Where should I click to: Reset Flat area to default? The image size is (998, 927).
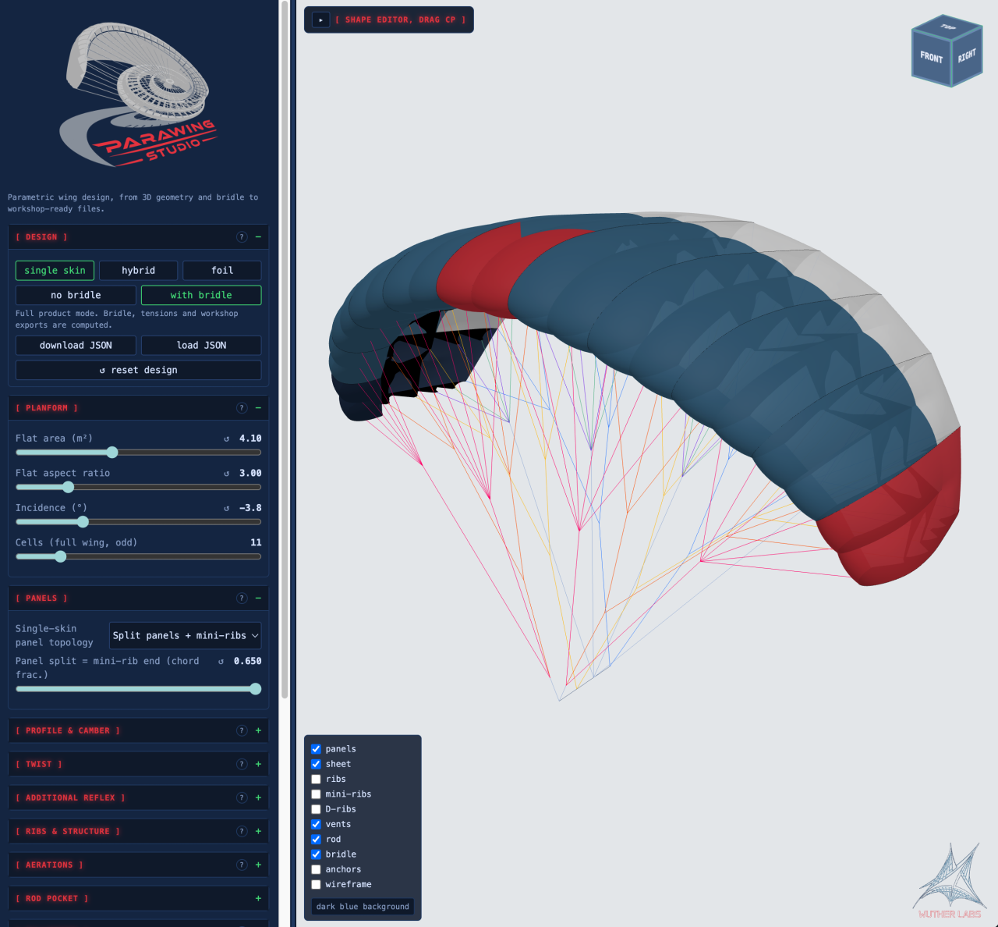pyautogui.click(x=227, y=439)
